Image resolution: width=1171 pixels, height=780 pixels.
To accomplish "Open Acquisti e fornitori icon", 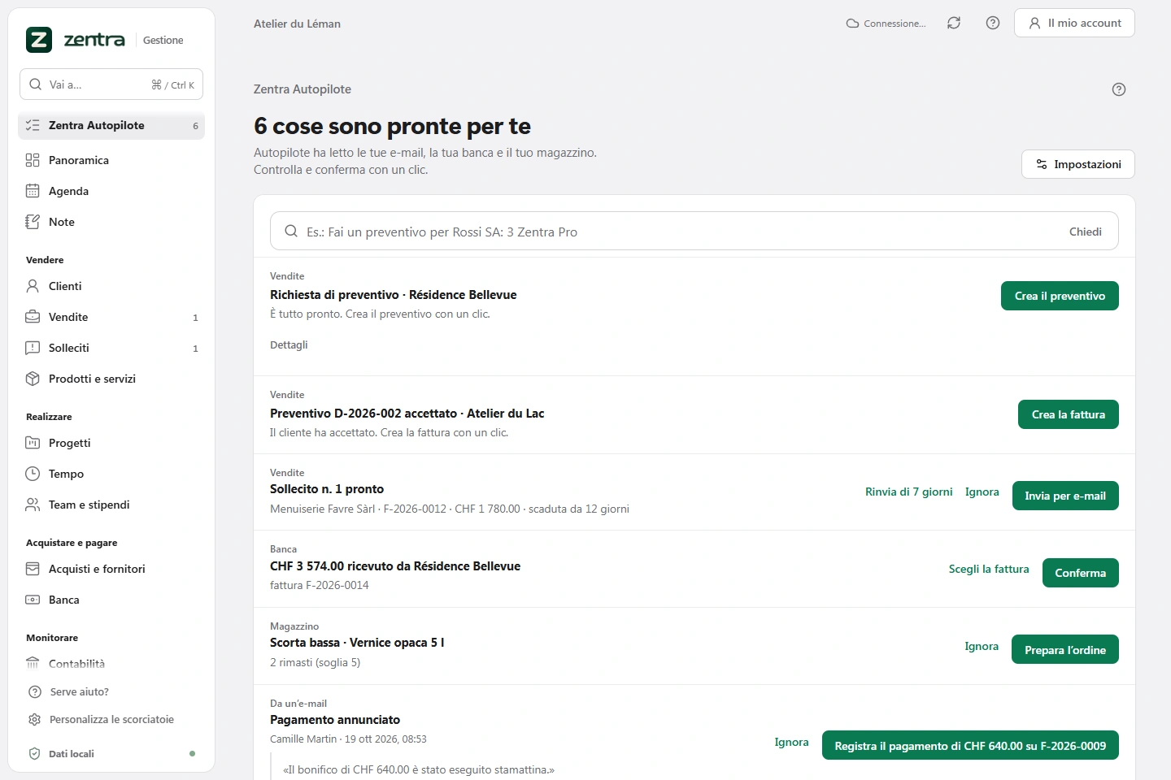I will coord(33,569).
